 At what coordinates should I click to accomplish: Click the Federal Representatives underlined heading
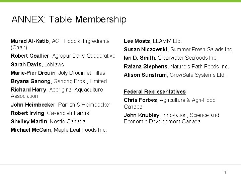point(155,92)
